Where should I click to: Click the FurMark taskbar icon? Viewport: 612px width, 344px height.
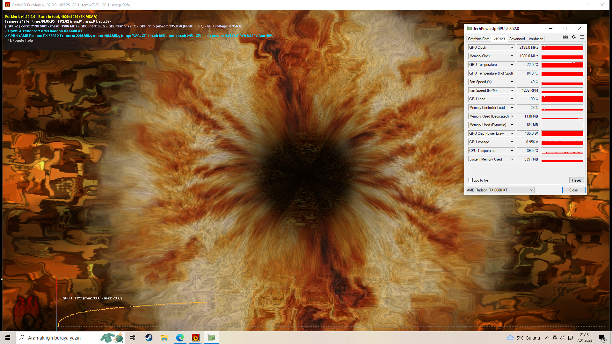(x=196, y=338)
